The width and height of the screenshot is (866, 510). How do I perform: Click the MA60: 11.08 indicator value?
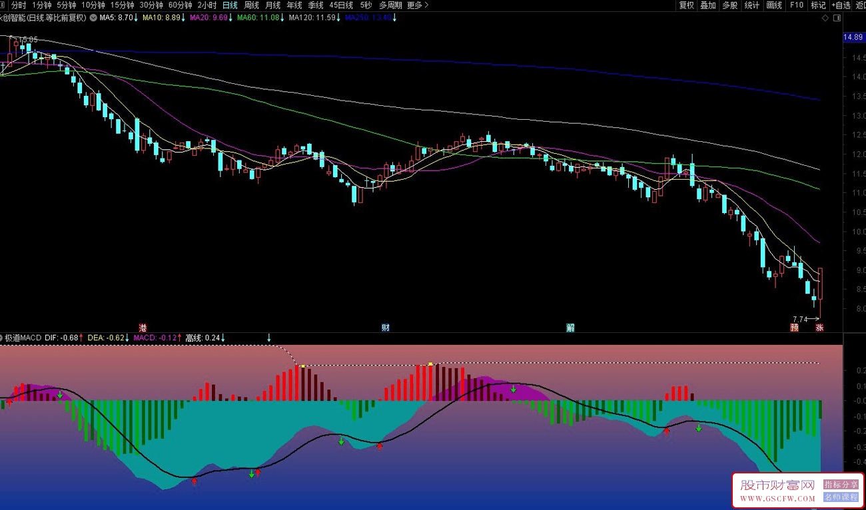click(x=260, y=18)
